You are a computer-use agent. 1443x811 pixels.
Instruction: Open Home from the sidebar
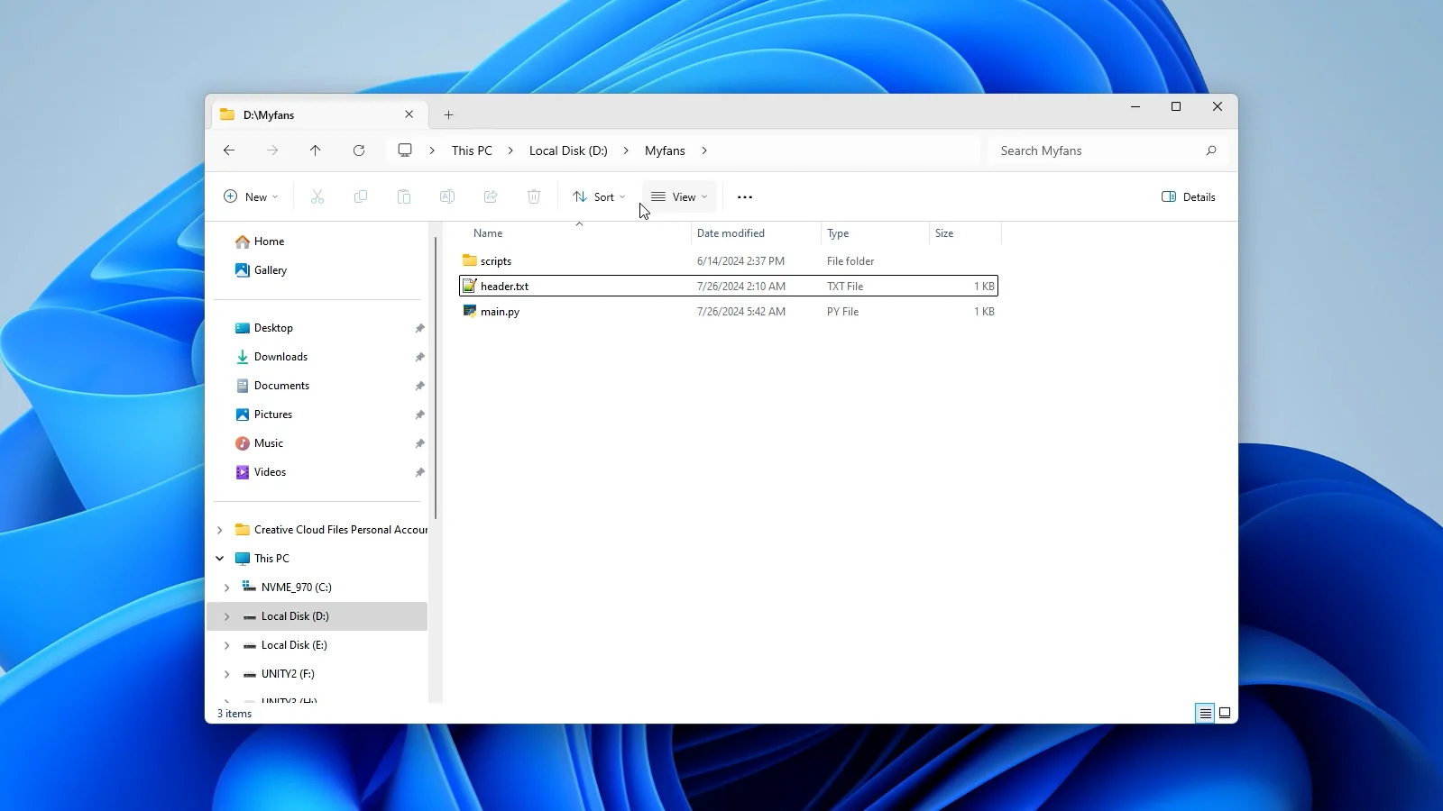(268, 241)
